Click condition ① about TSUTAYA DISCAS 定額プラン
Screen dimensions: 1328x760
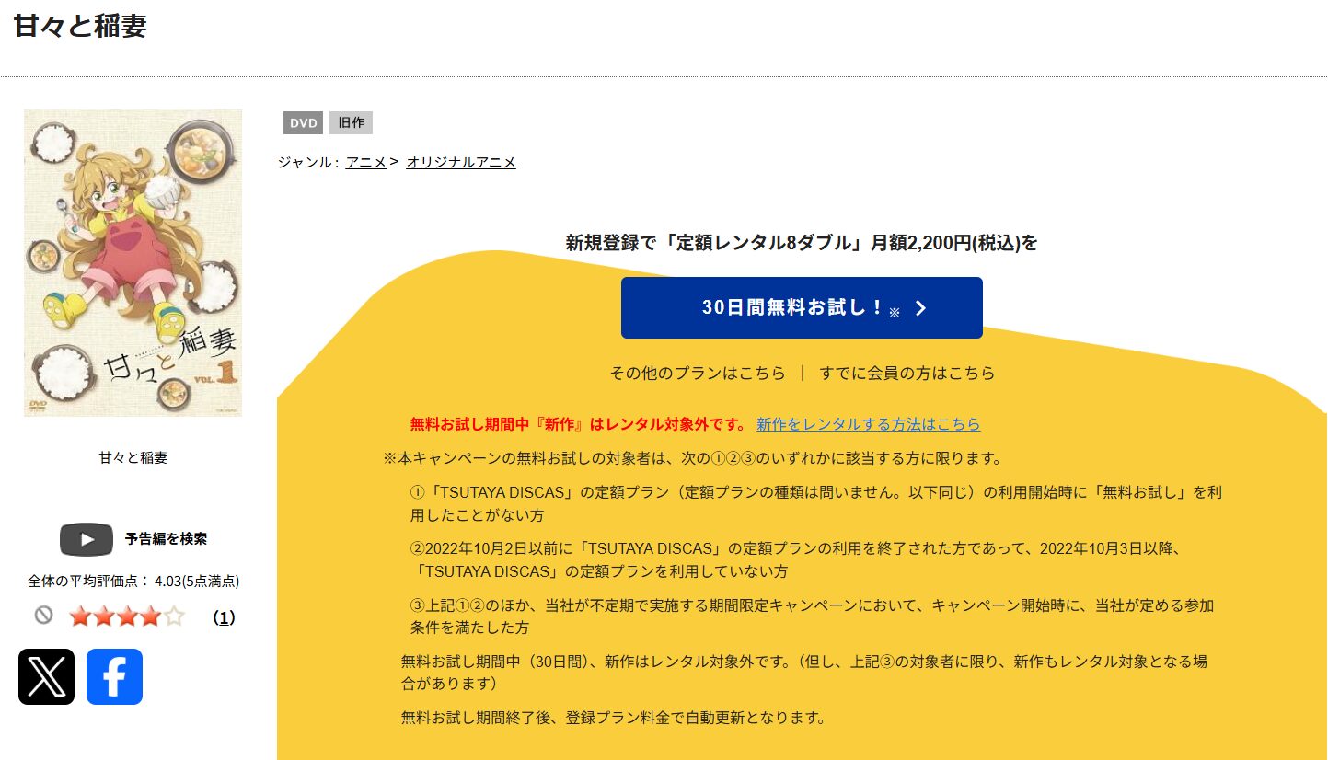[816, 503]
